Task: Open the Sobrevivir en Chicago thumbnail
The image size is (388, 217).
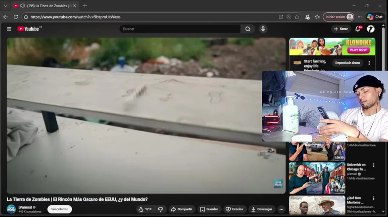Action: pos(317,178)
